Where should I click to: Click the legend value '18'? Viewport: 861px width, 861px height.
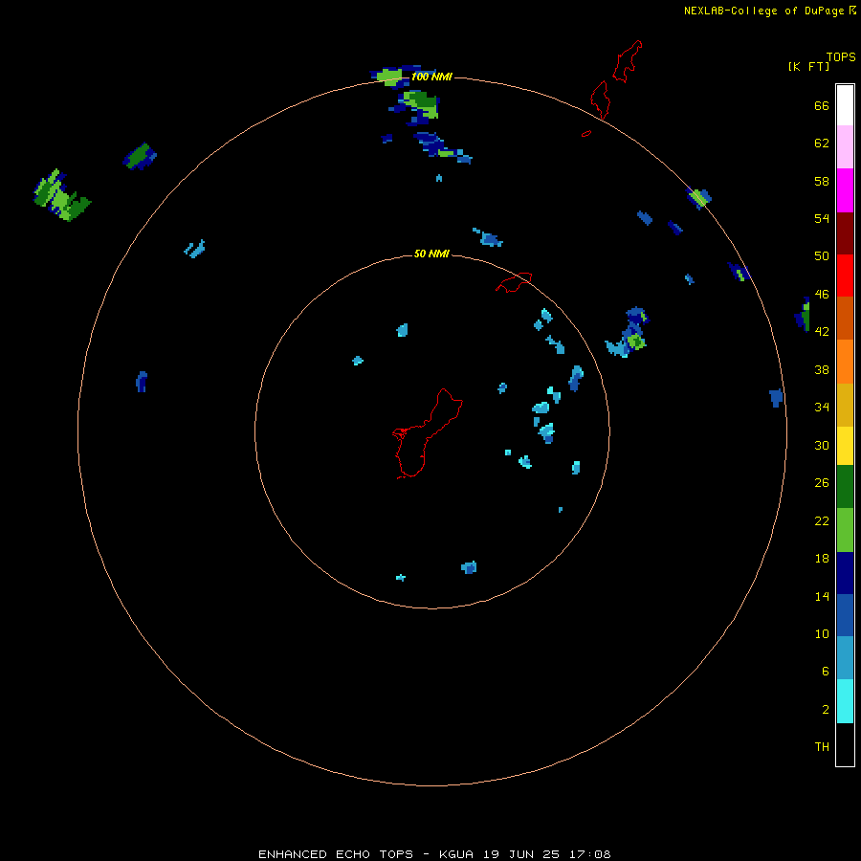point(822,559)
